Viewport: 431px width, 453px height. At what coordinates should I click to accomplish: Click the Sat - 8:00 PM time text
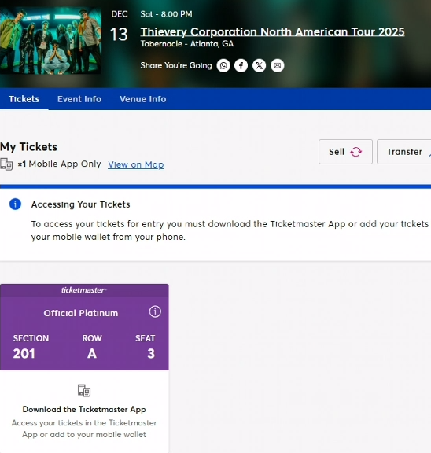(167, 14)
